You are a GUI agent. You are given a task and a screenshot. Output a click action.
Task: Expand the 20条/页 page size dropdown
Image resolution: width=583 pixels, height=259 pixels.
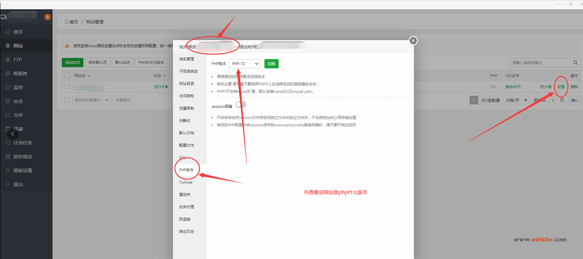tap(516, 100)
